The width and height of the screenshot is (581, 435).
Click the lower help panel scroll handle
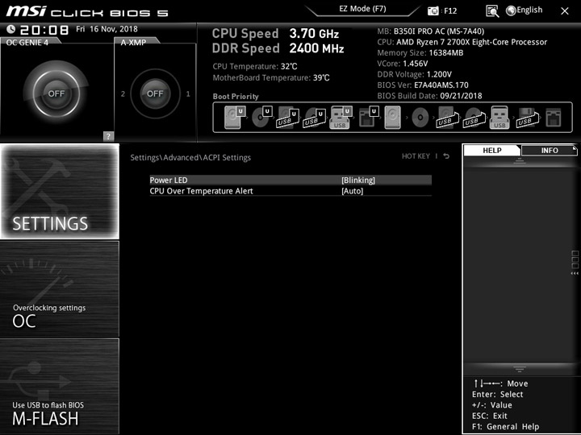(520, 368)
